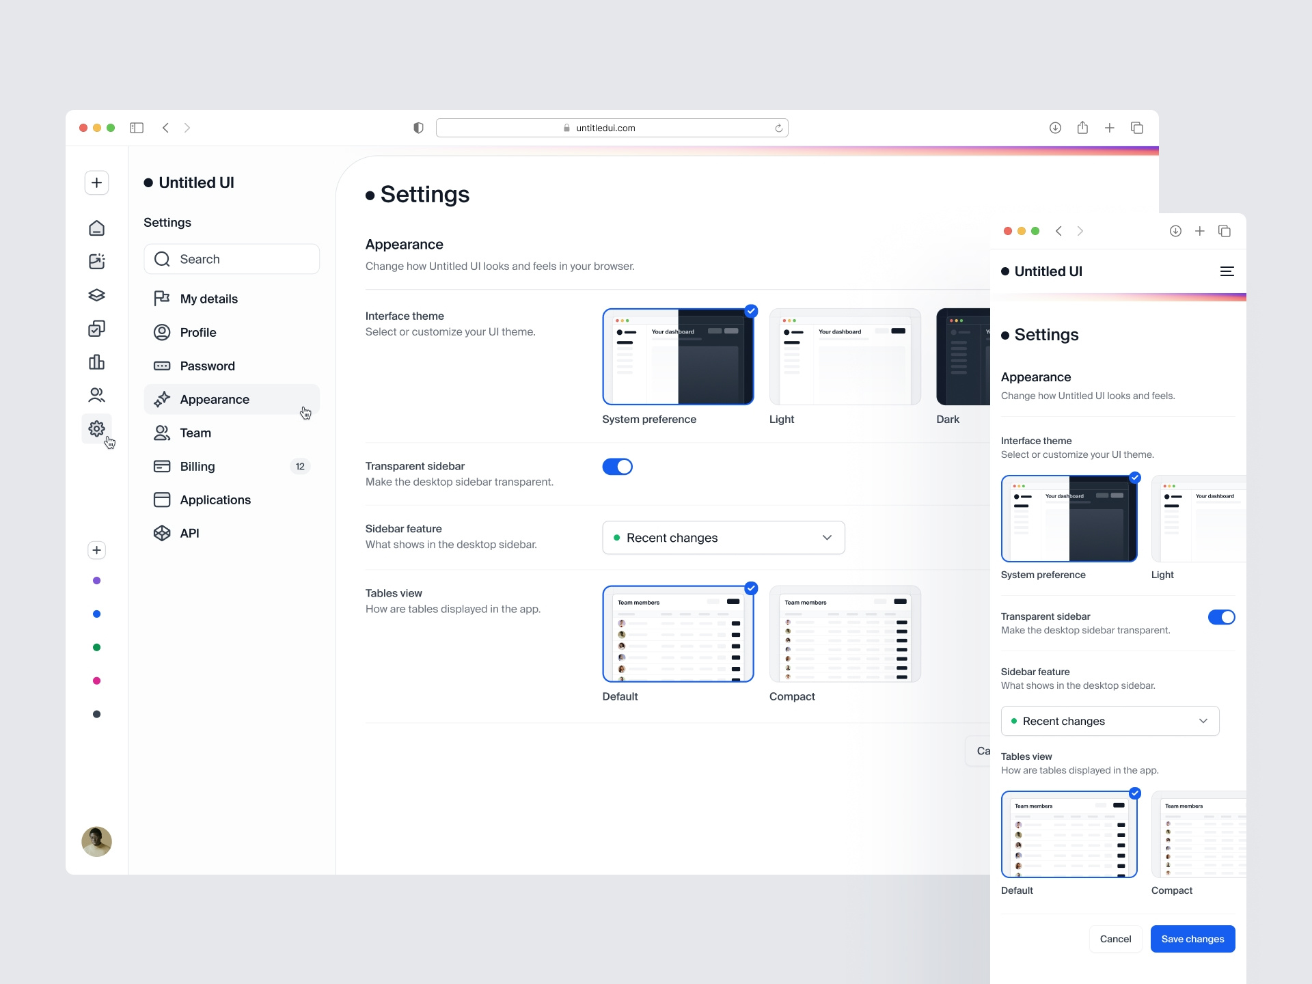Expand Recent changes dropdown in mobile view
Screen dimensions: 1312x984
(x=1110, y=721)
